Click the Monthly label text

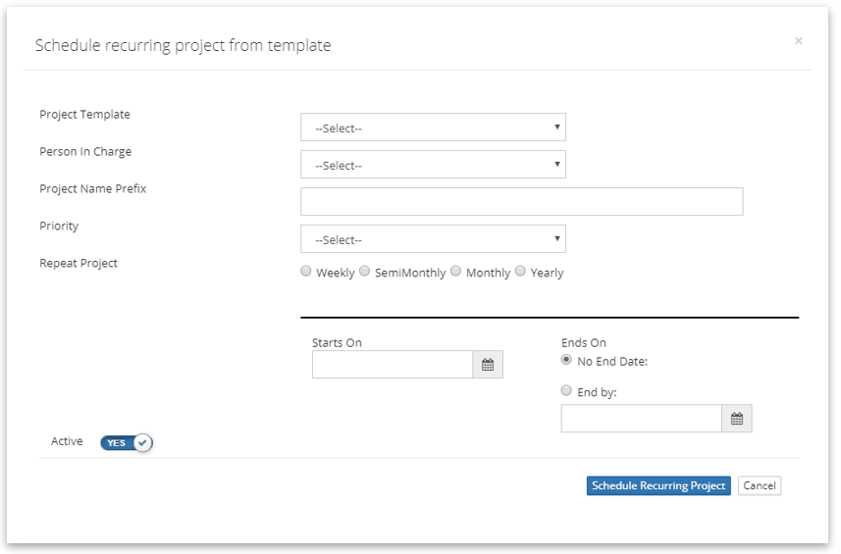point(488,273)
